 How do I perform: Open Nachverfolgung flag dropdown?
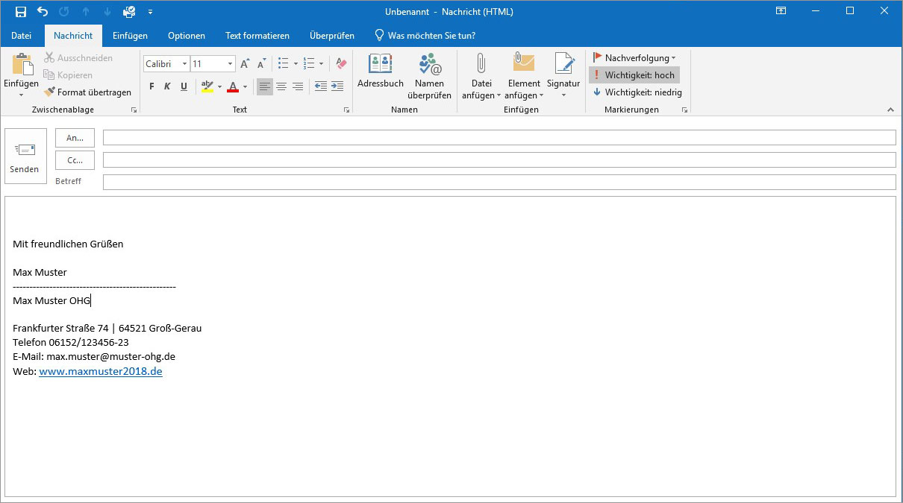[634, 58]
